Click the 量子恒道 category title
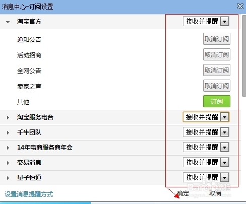The image size is (246, 204). click(x=29, y=178)
